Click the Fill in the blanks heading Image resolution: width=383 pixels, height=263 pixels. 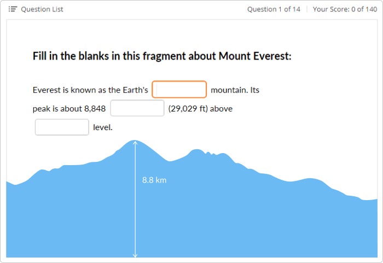[x=162, y=56]
